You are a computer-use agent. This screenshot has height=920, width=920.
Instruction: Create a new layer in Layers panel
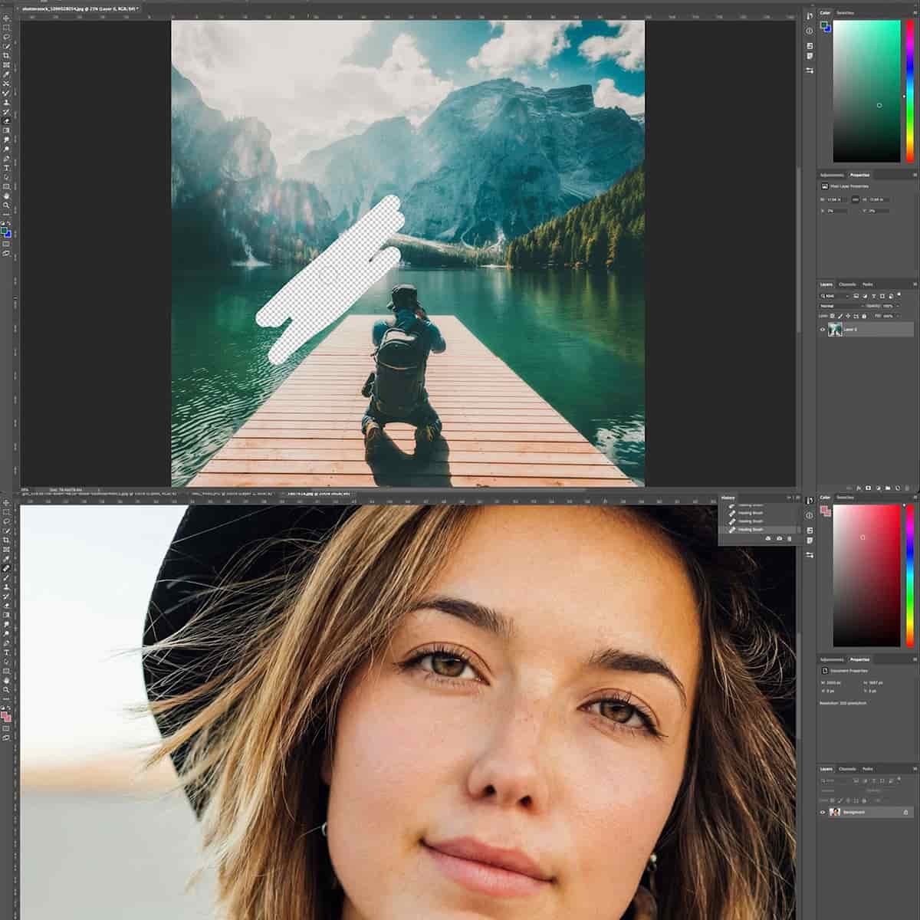[x=898, y=488]
